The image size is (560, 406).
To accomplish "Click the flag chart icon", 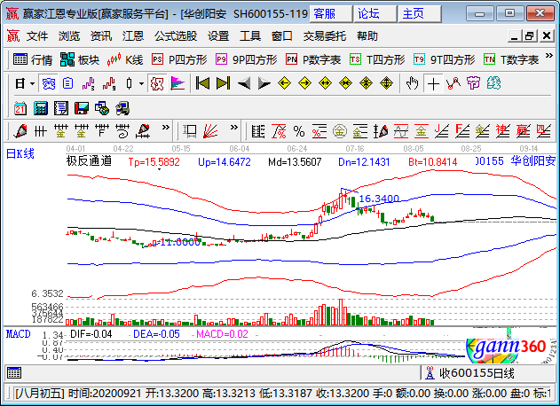I will (x=177, y=84).
